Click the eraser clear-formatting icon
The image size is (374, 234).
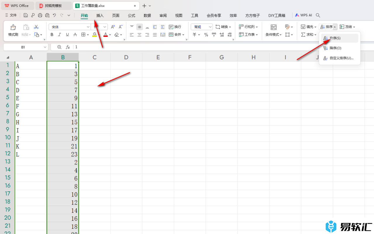(x=117, y=35)
